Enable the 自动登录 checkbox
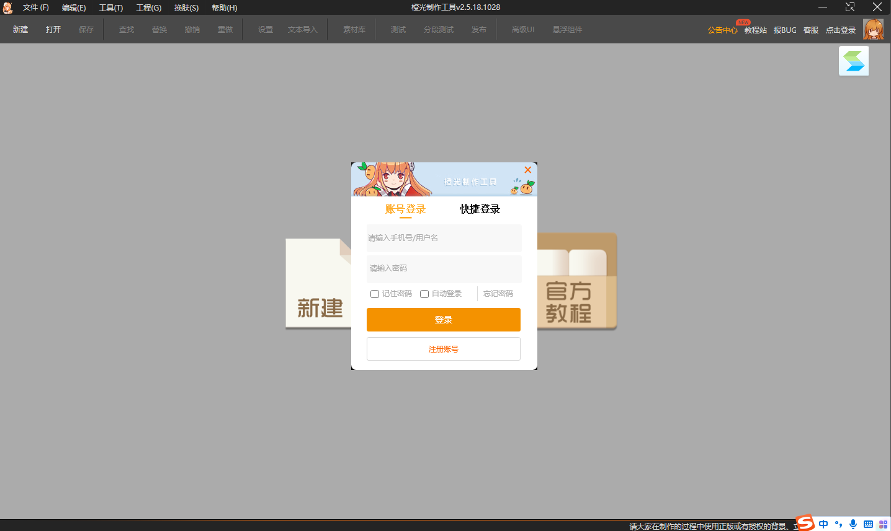This screenshot has width=891, height=531. click(x=424, y=294)
